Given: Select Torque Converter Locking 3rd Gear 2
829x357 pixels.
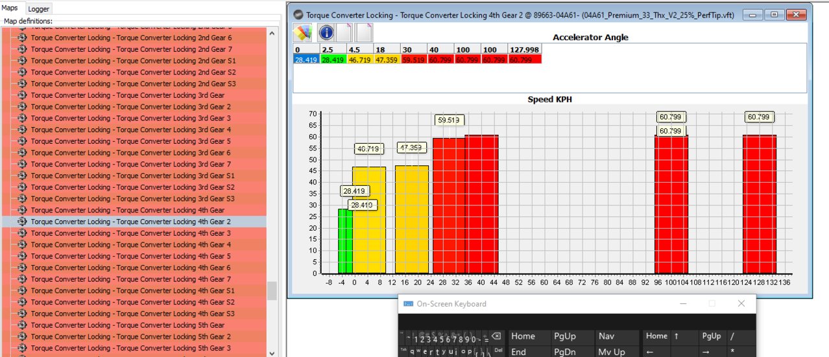Looking at the screenshot, I should 131,107.
